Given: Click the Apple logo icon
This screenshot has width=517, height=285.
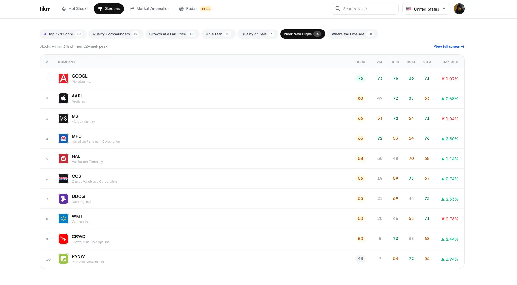Looking at the screenshot, I should pos(63,98).
